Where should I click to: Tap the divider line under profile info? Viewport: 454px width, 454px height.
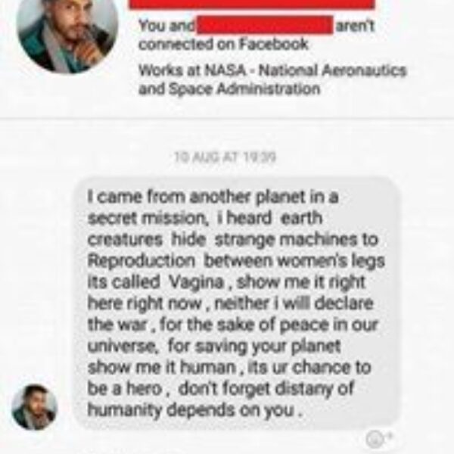click(227, 118)
